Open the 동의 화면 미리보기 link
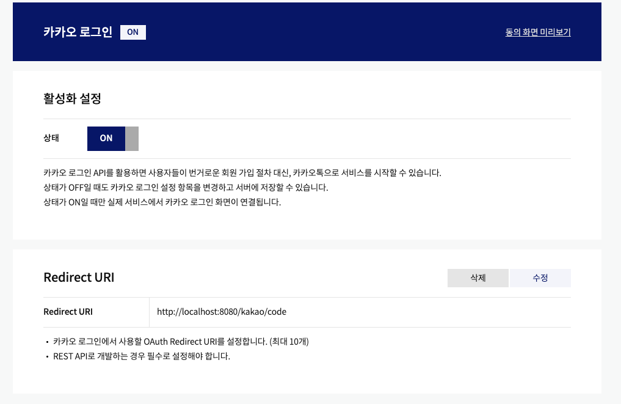Image resolution: width=621 pixels, height=404 pixels. click(x=538, y=32)
